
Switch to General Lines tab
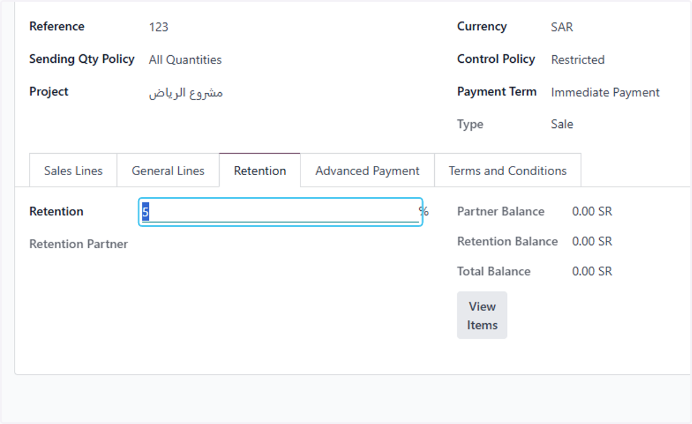(x=168, y=171)
